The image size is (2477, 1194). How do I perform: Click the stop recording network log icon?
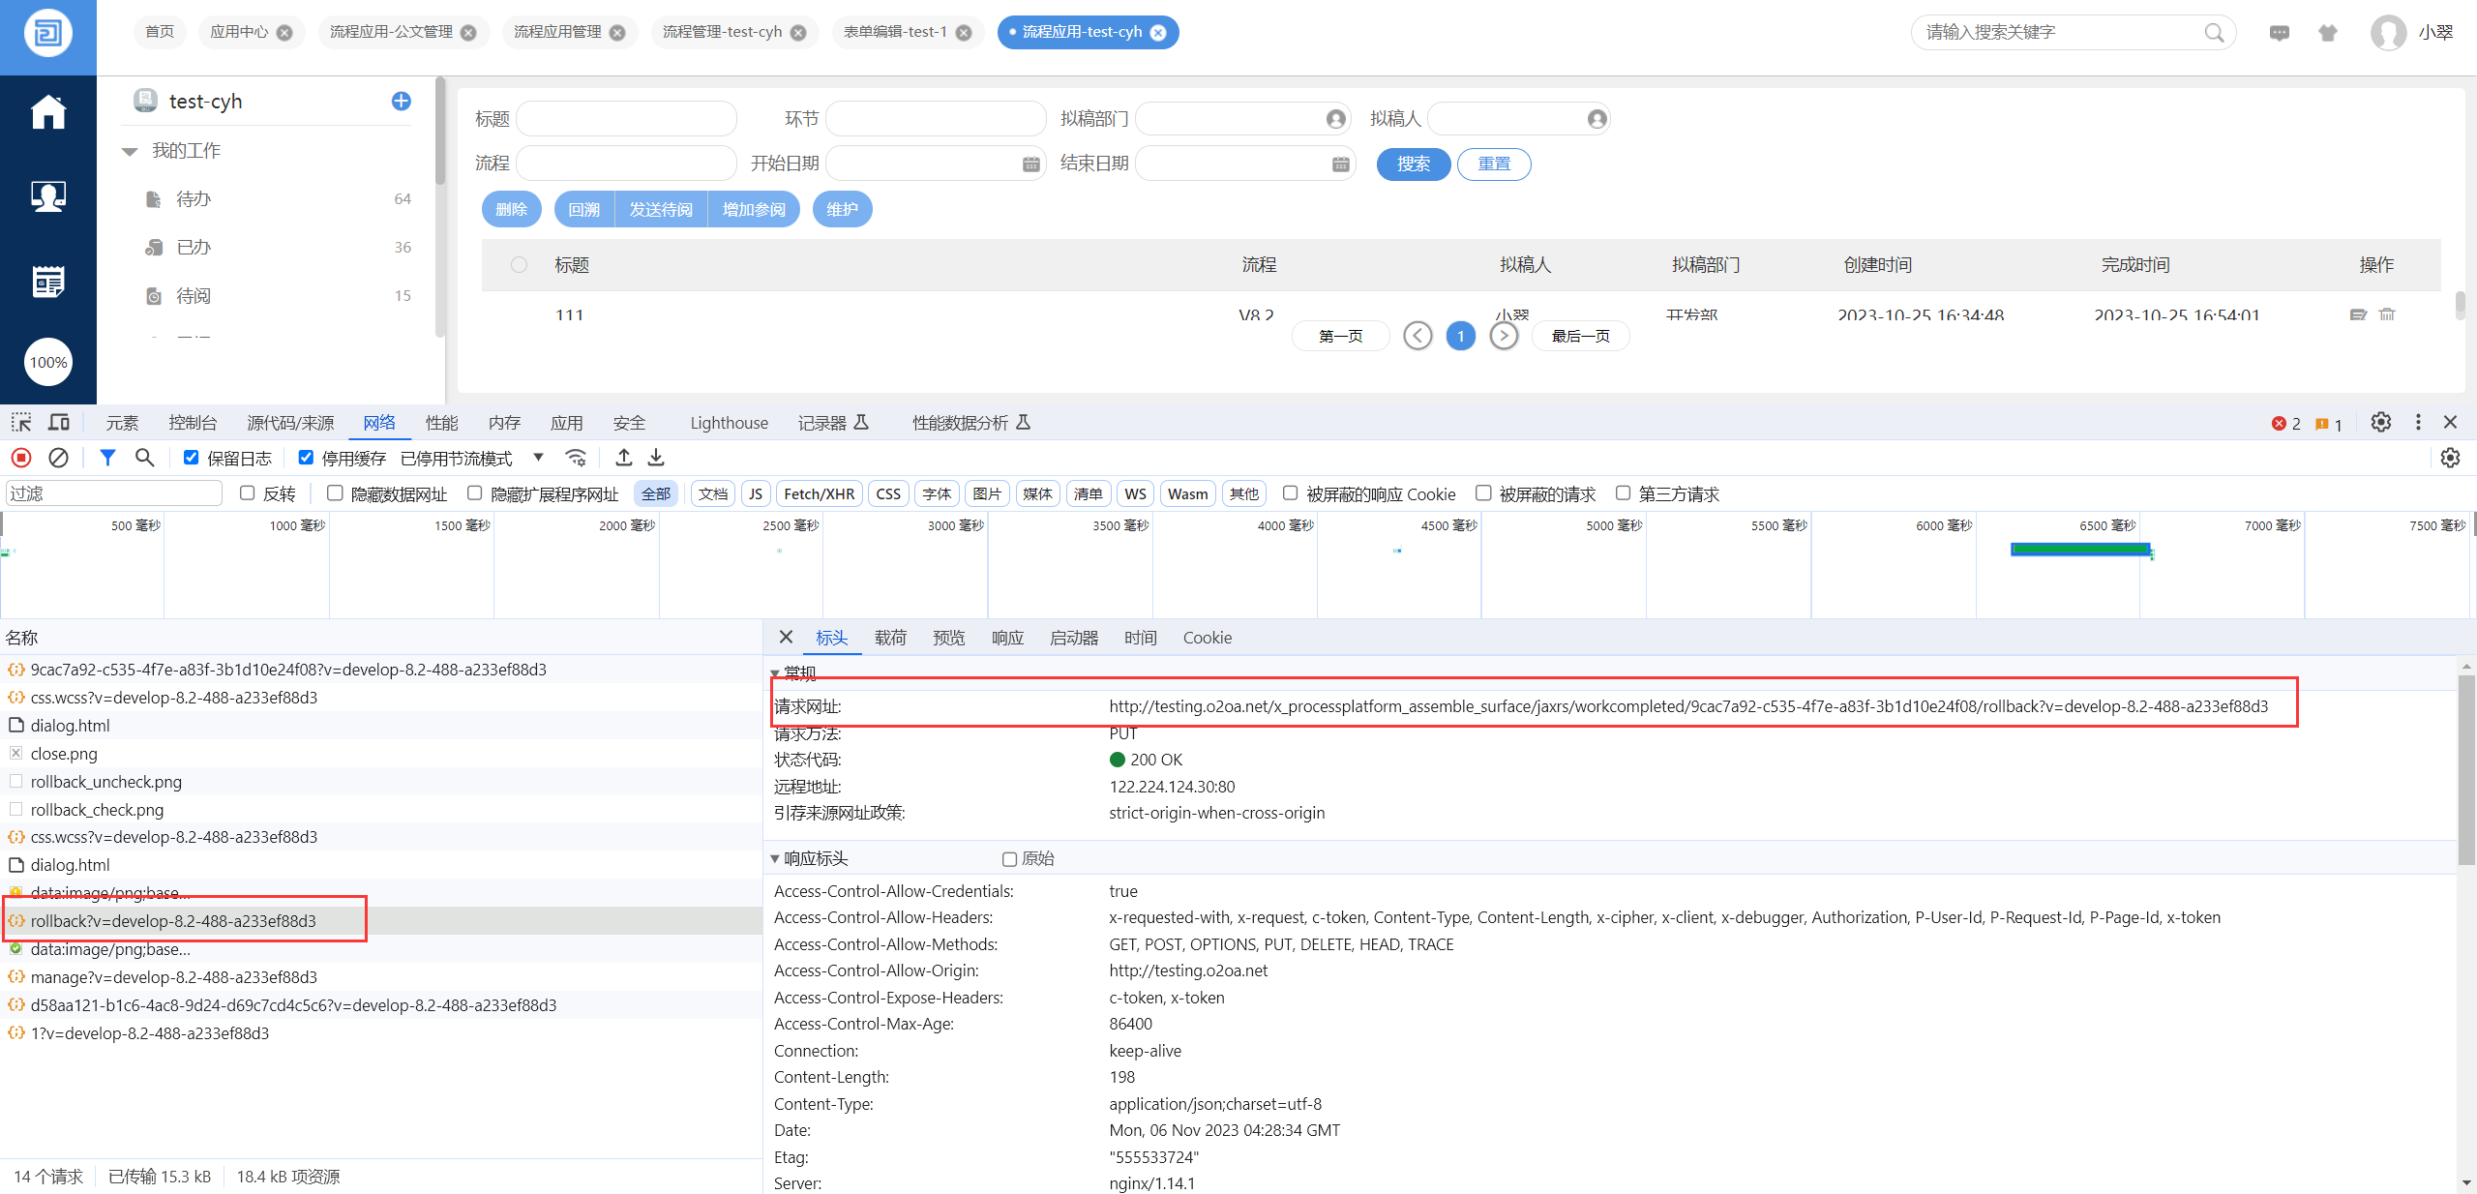(21, 458)
